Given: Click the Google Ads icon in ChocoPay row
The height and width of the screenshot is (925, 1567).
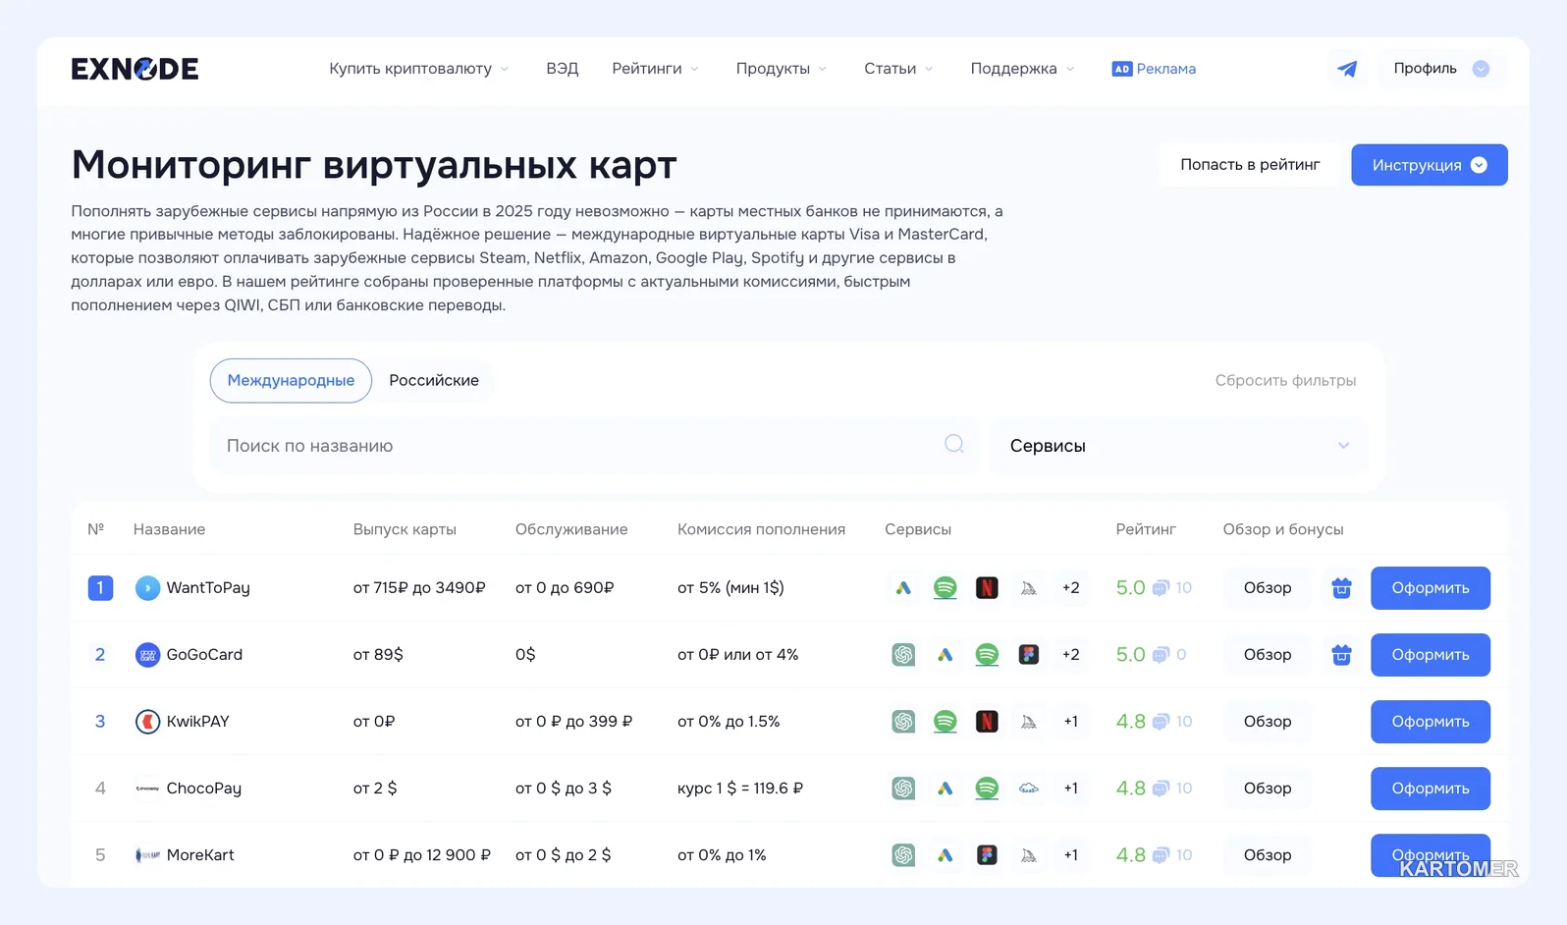Looking at the screenshot, I should point(945,789).
